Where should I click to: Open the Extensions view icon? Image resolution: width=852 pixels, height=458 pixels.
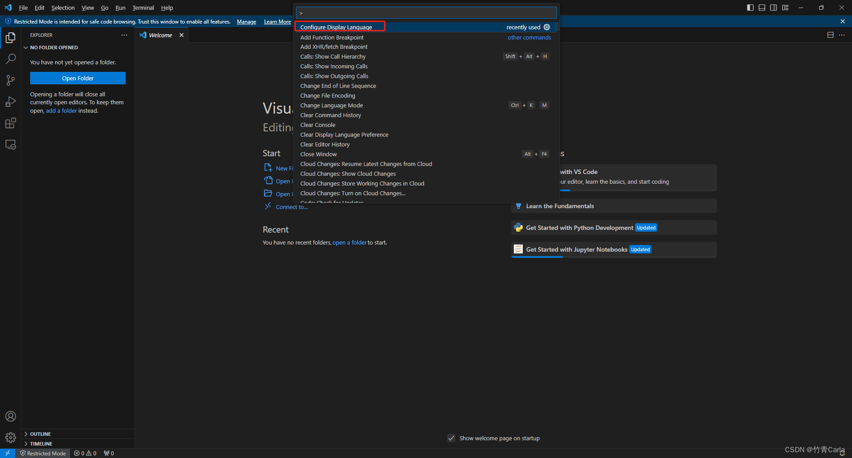point(11,123)
